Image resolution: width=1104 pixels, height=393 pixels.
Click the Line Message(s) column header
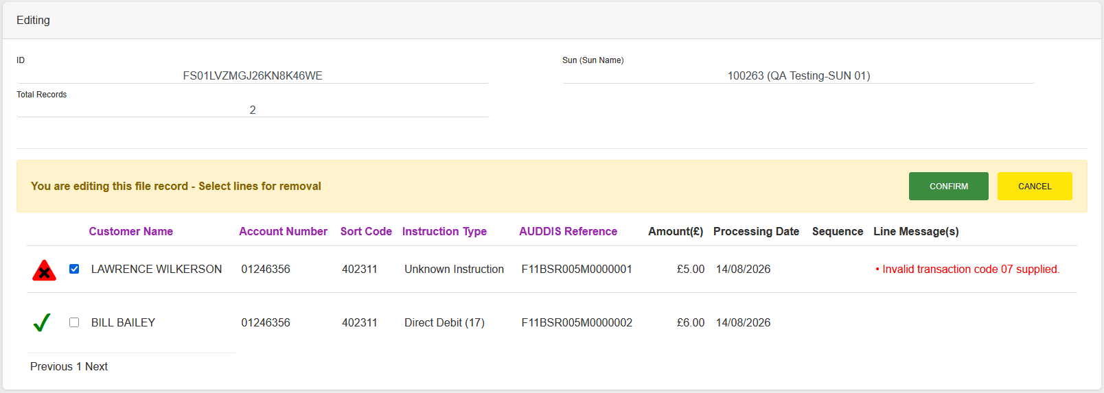pyautogui.click(x=916, y=232)
